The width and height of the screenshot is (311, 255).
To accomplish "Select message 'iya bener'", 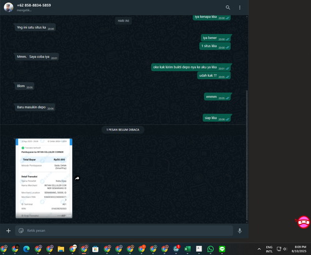I will click(x=216, y=38).
